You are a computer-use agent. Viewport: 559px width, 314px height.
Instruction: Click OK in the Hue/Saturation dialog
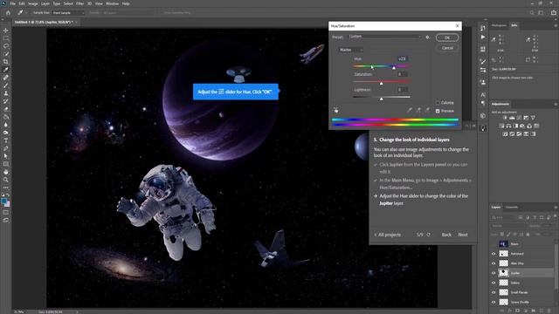[447, 38]
